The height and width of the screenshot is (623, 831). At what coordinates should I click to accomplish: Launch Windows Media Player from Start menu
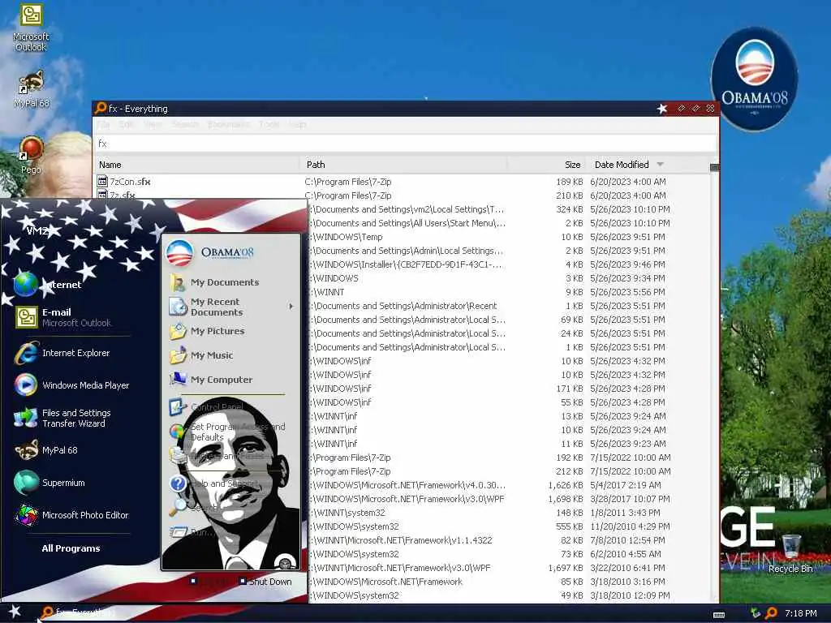pos(71,385)
